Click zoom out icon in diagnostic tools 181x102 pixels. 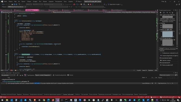pyautogui.click(x=170, y=12)
